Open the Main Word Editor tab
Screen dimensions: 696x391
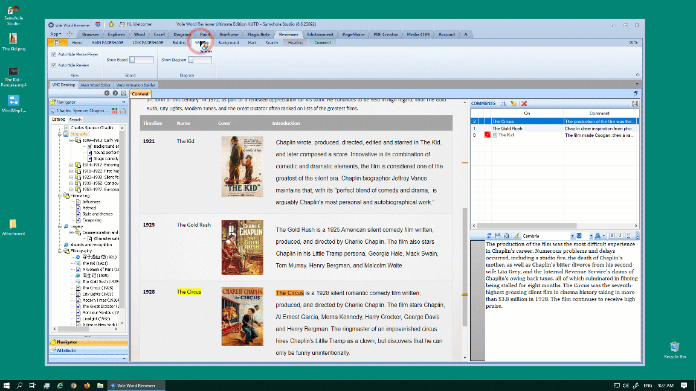(x=95, y=85)
